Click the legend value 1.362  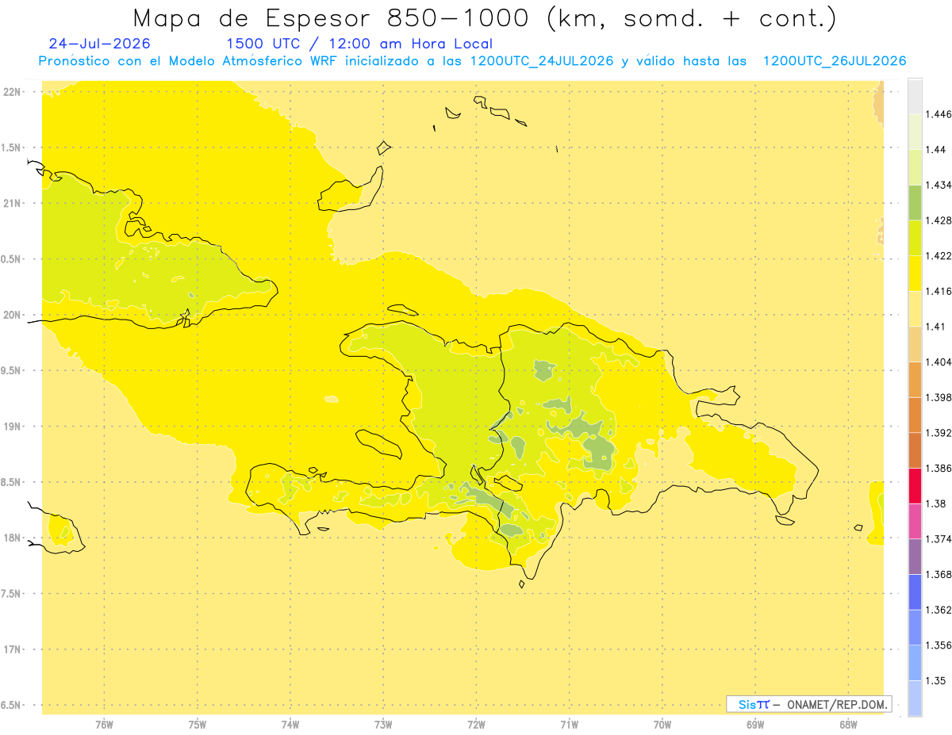click(939, 610)
